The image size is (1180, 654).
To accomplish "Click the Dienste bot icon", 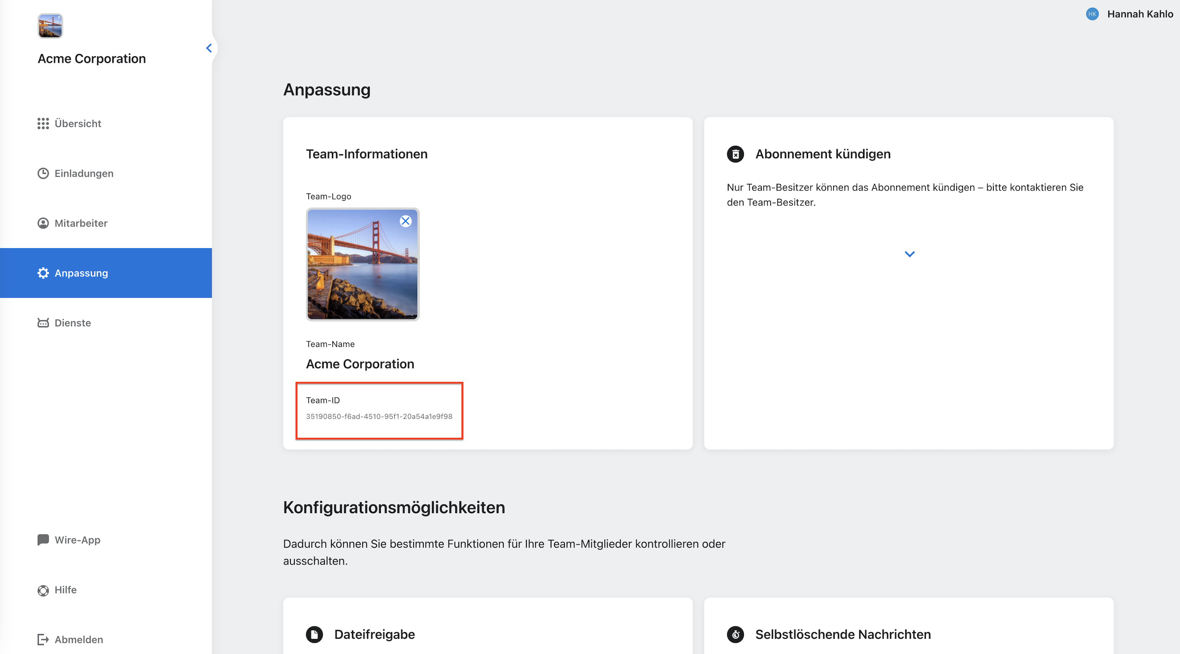I will pos(43,323).
